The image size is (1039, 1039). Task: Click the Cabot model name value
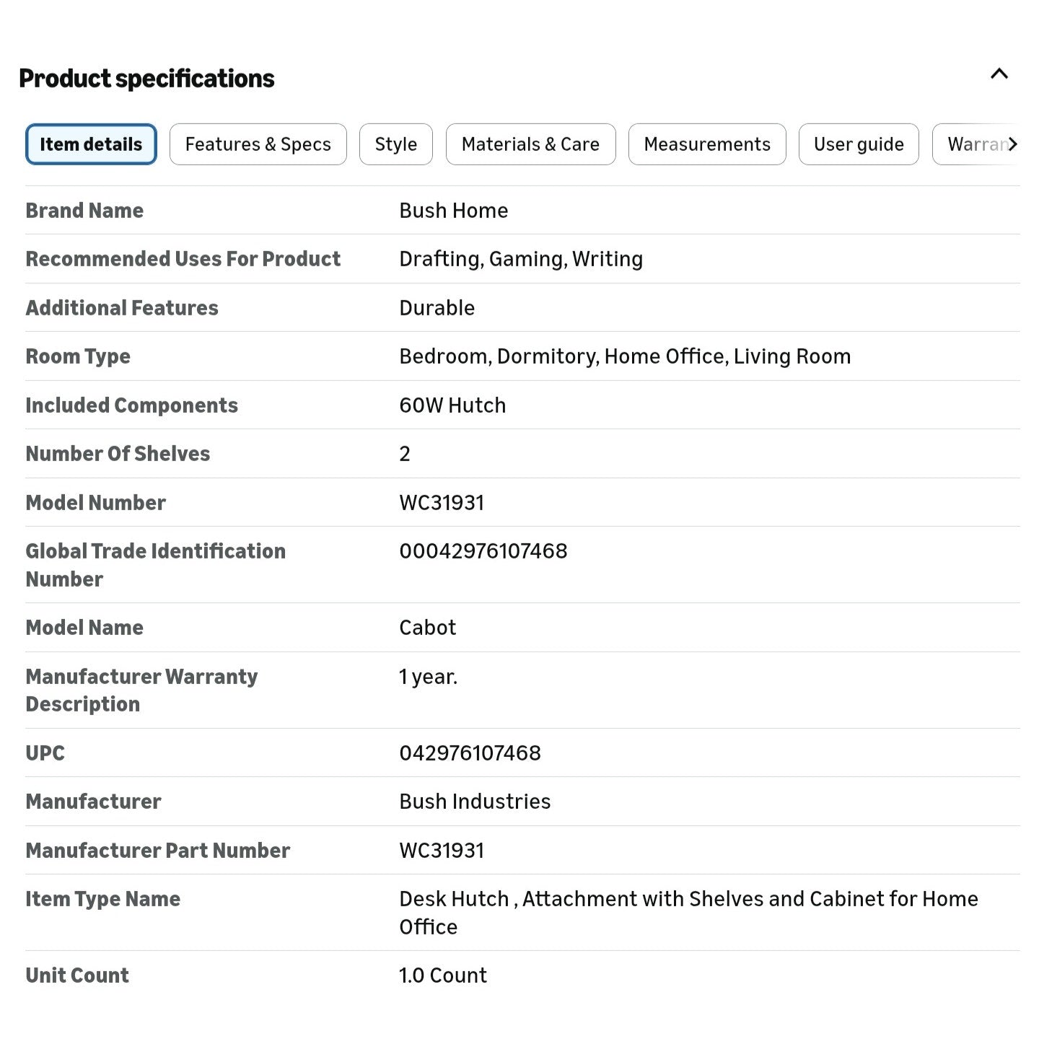(428, 628)
